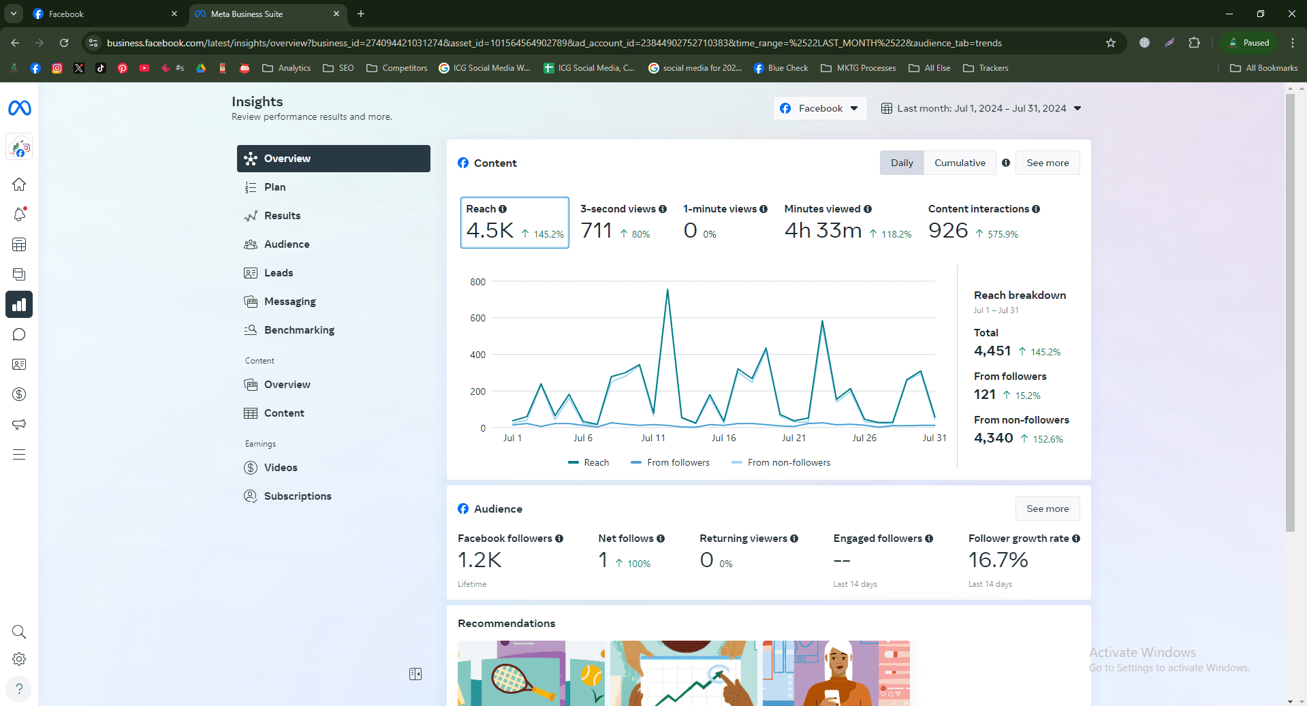Go to the Audience insights section

287,244
